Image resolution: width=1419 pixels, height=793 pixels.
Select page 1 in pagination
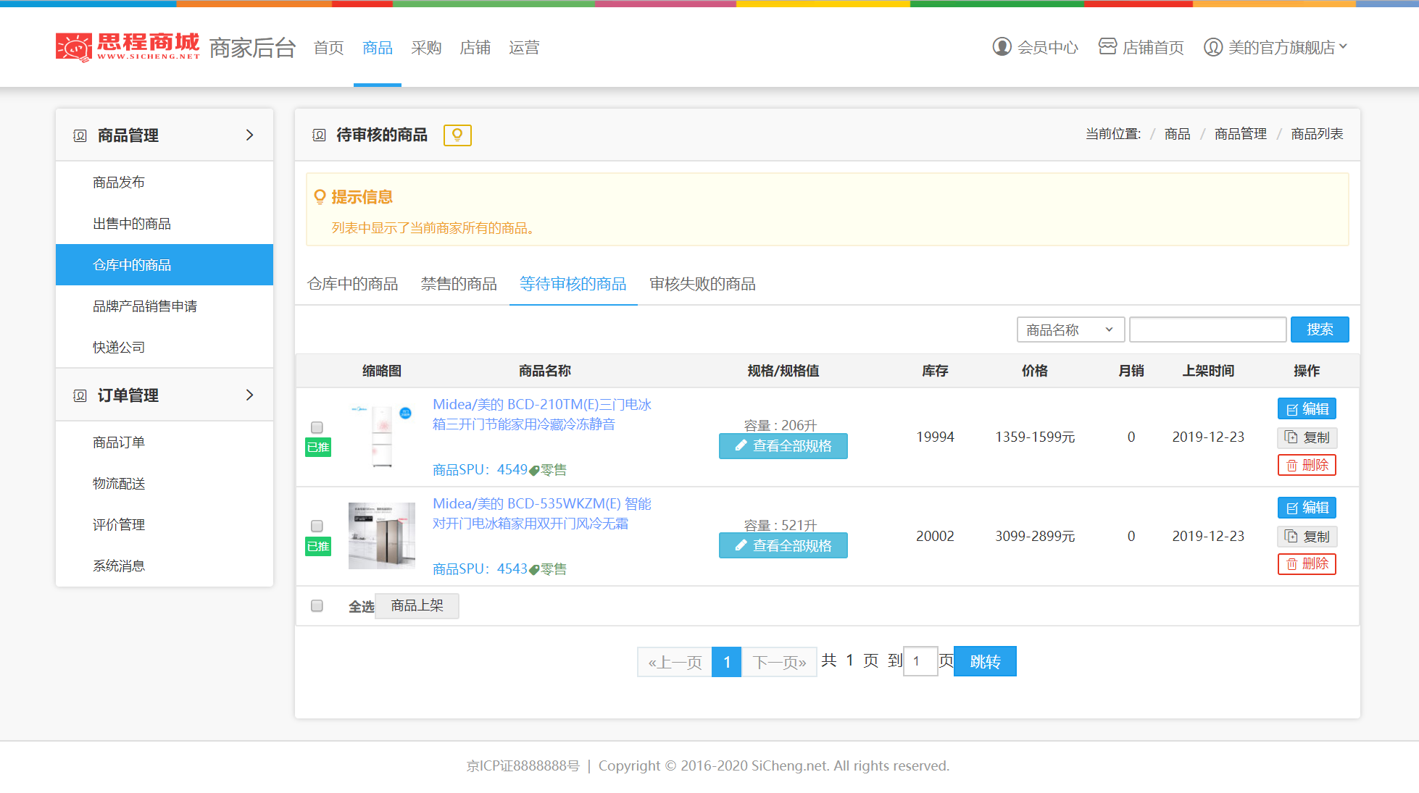[x=726, y=662]
